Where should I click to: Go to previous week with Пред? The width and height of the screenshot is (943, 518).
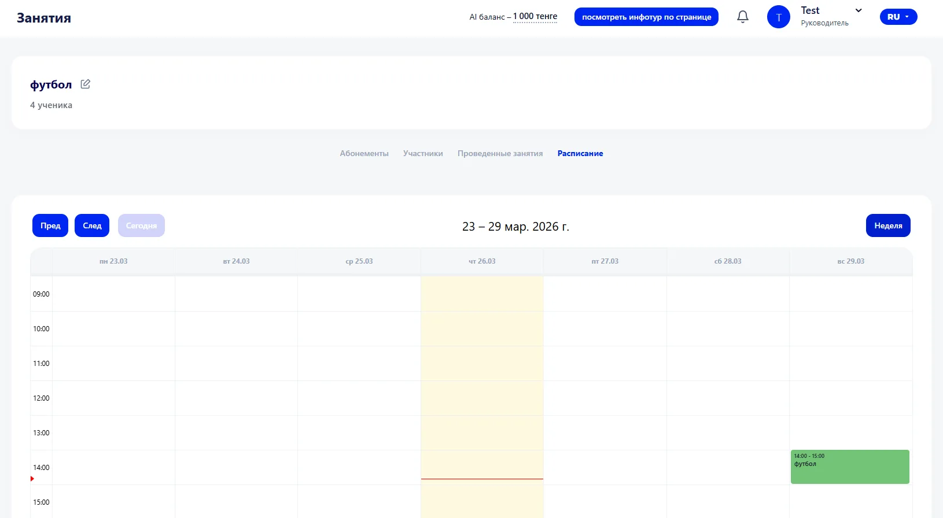[50, 225]
